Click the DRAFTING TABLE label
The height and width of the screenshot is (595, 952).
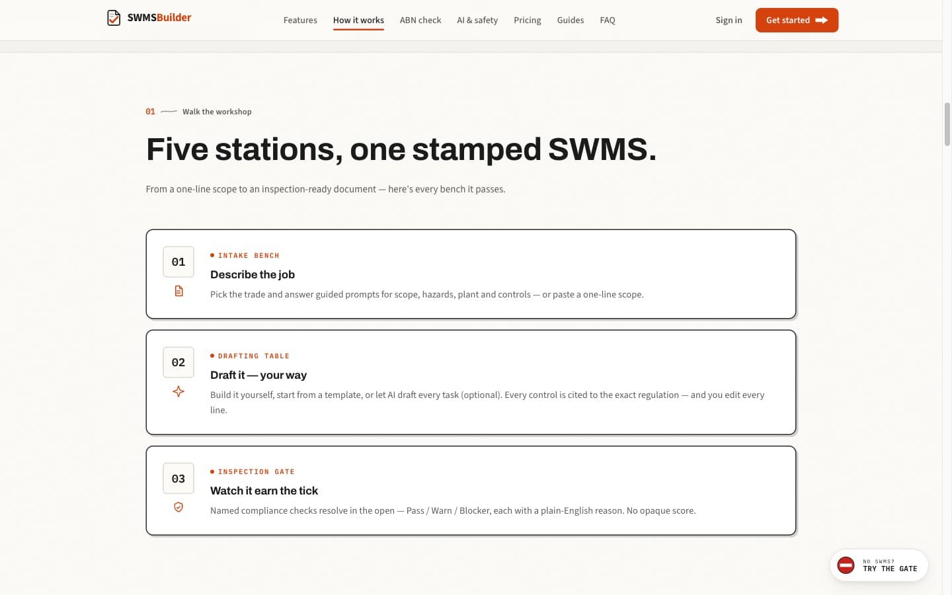(x=254, y=356)
